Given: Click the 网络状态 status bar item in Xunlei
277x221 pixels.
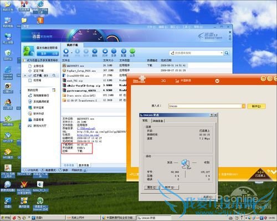Looking at the screenshot, I should pyautogui.click(x=79, y=170).
